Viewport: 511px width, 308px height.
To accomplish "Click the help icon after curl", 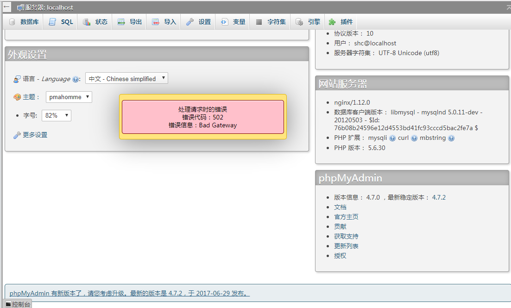I will (x=414, y=138).
